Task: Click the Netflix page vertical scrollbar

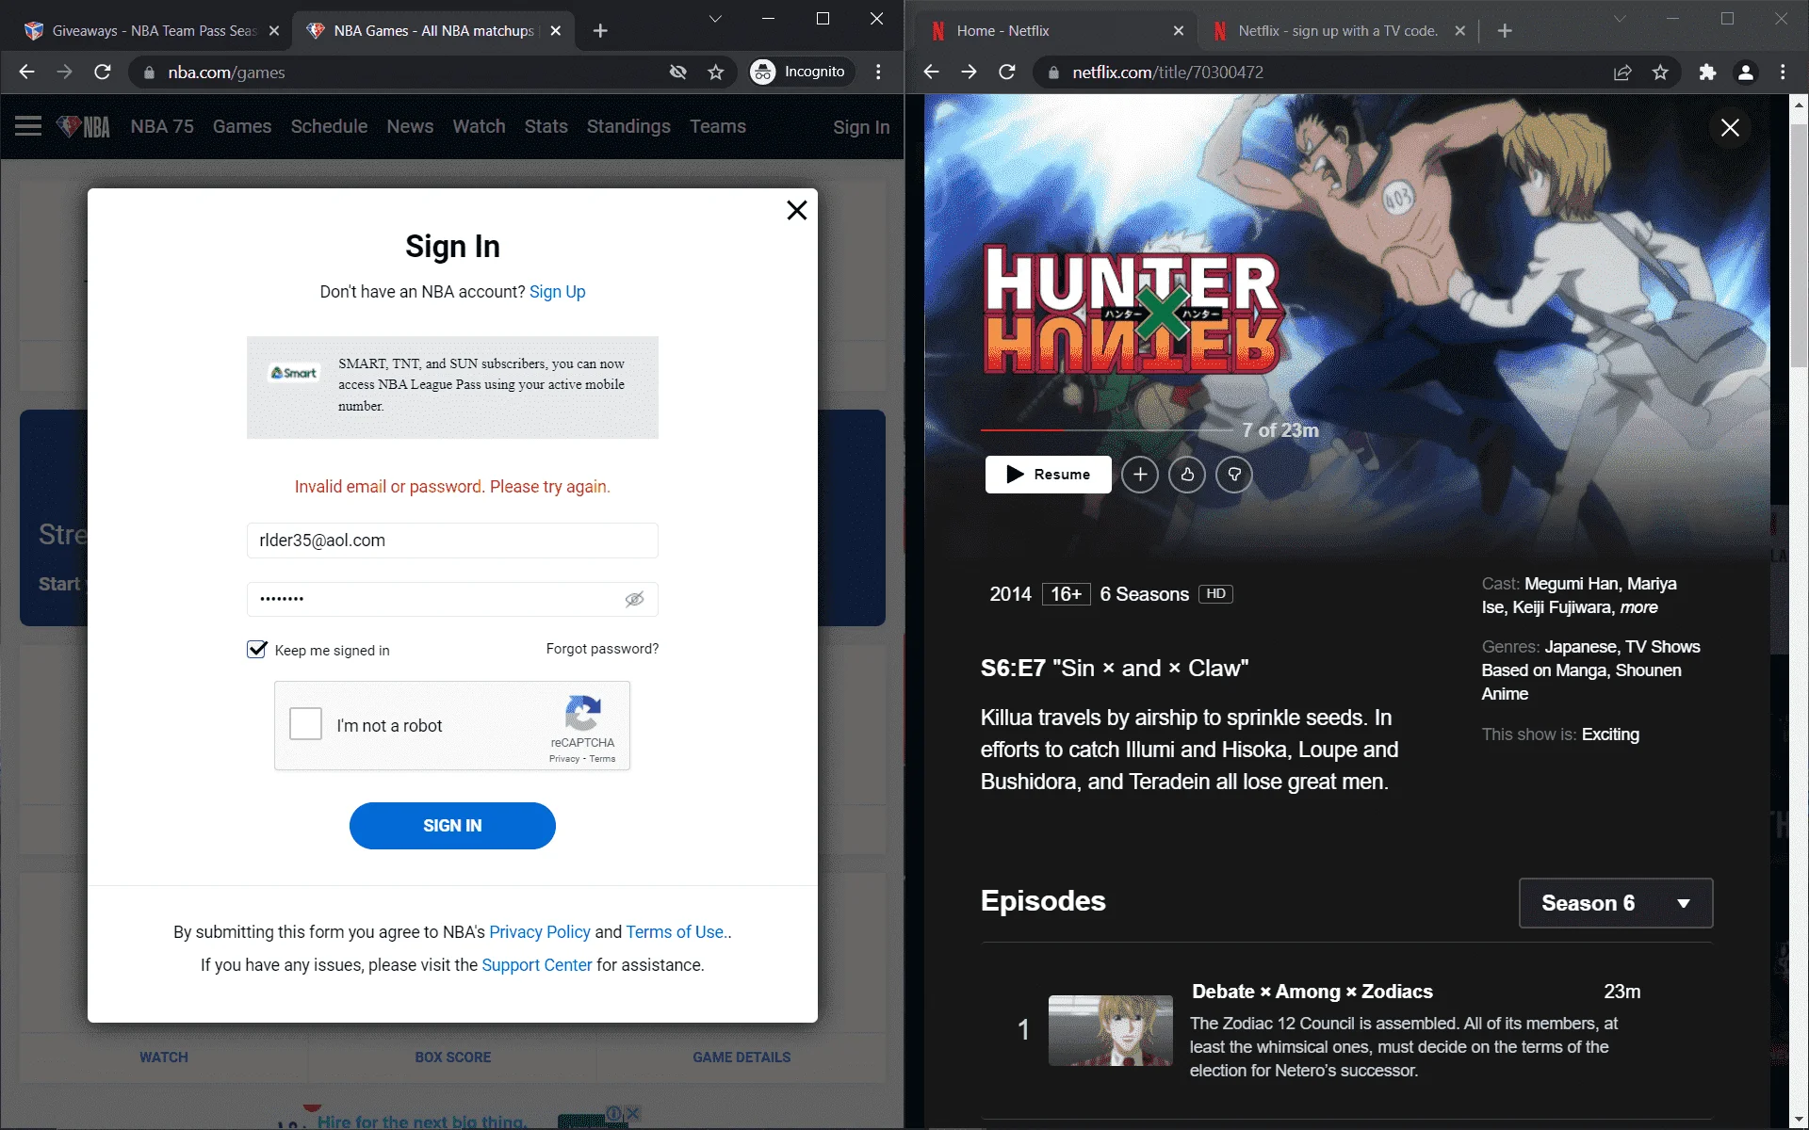Action: 1799,245
